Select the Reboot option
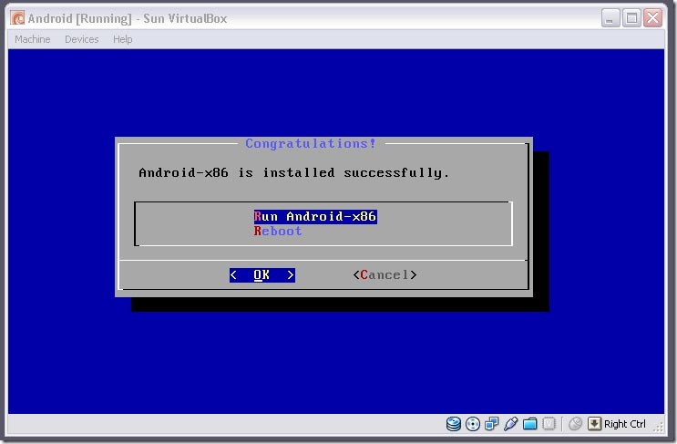The image size is (677, 444). point(278,231)
